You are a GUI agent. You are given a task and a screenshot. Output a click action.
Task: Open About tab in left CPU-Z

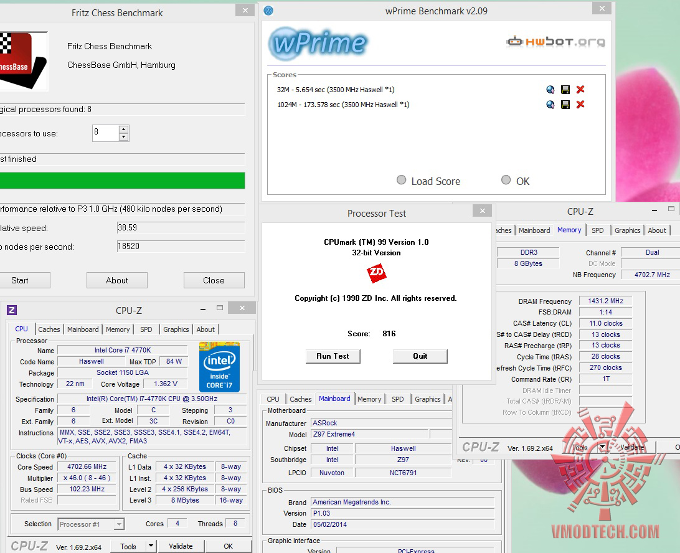tap(205, 329)
